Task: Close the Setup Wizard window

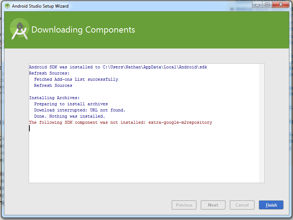Action: click(281, 5)
